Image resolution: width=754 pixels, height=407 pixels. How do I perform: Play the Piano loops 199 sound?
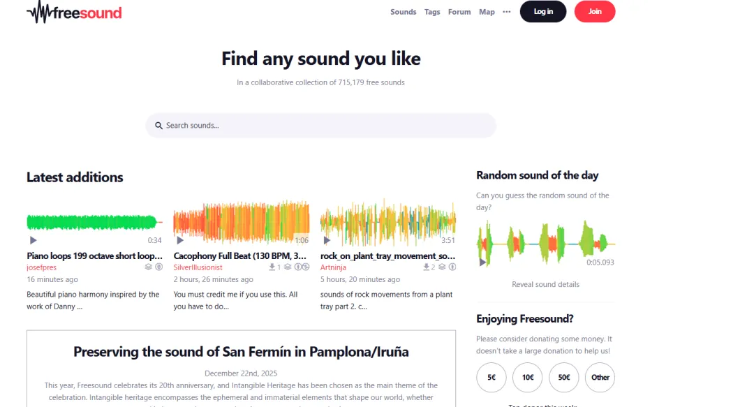(x=34, y=240)
